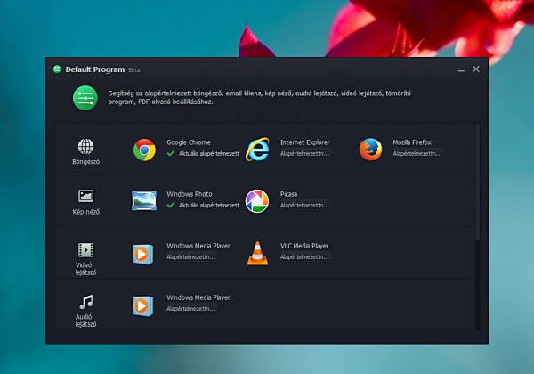Choose the Mozilla Firefox icon
The width and height of the screenshot is (534, 374).
[x=370, y=150]
